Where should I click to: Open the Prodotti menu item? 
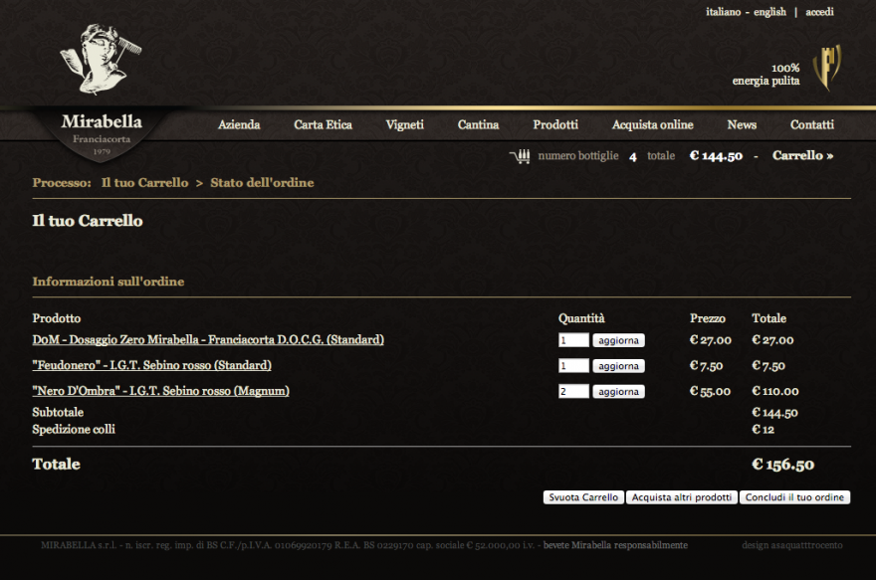coord(555,124)
